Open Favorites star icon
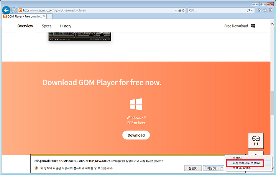The image size is (276, 175). coord(265,10)
